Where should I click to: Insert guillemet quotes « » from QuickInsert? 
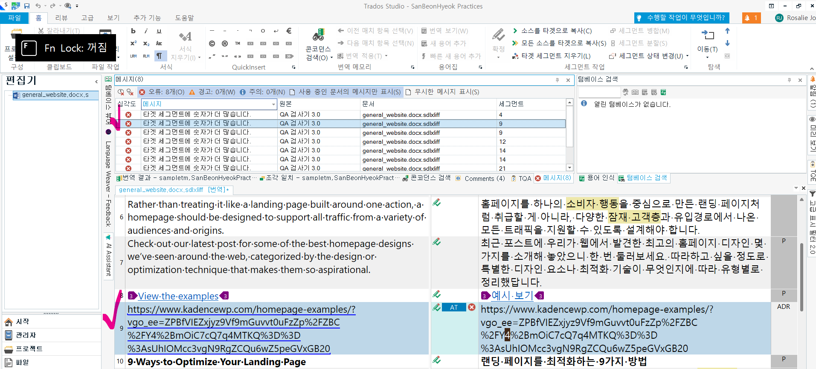pyautogui.click(x=238, y=56)
